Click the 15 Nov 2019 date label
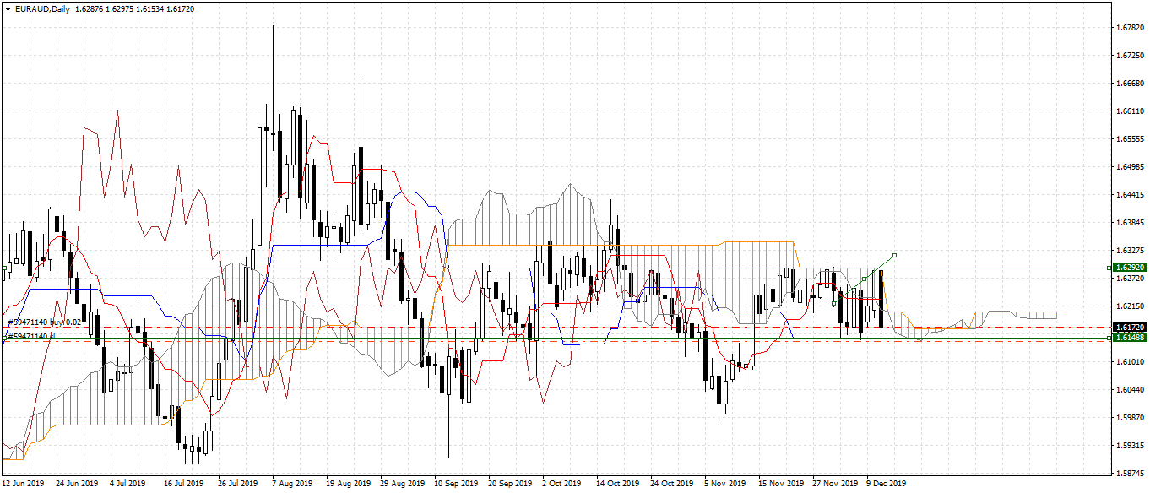 780,484
